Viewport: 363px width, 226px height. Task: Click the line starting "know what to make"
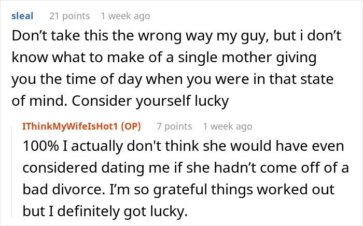tap(164, 58)
